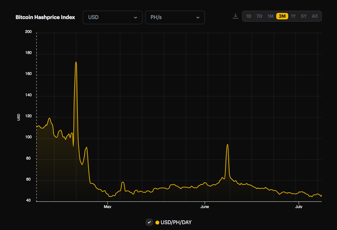
Task: Click the yellow USD/PH/DAY legend dot
Action: coord(157,223)
